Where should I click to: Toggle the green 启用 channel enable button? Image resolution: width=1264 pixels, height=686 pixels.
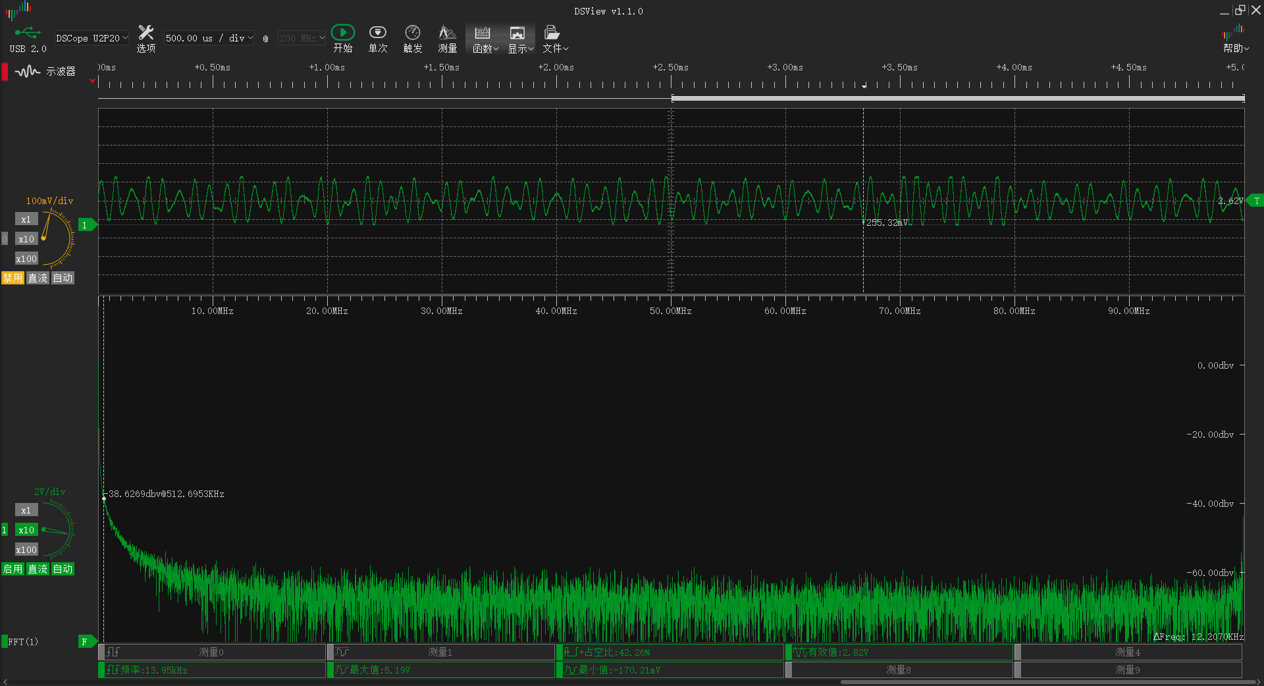13,569
